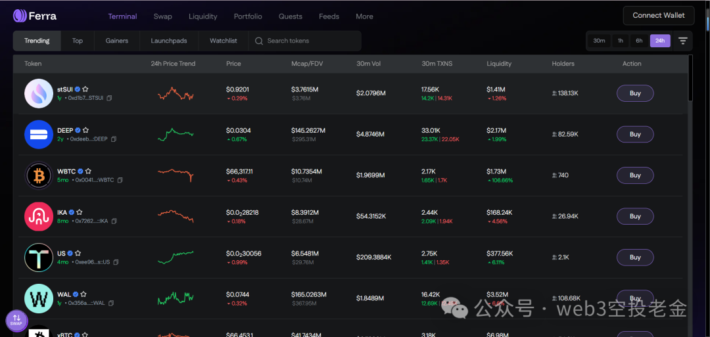Click WBTC holders icon
Viewport: 710px width, 337px height.
click(554, 175)
